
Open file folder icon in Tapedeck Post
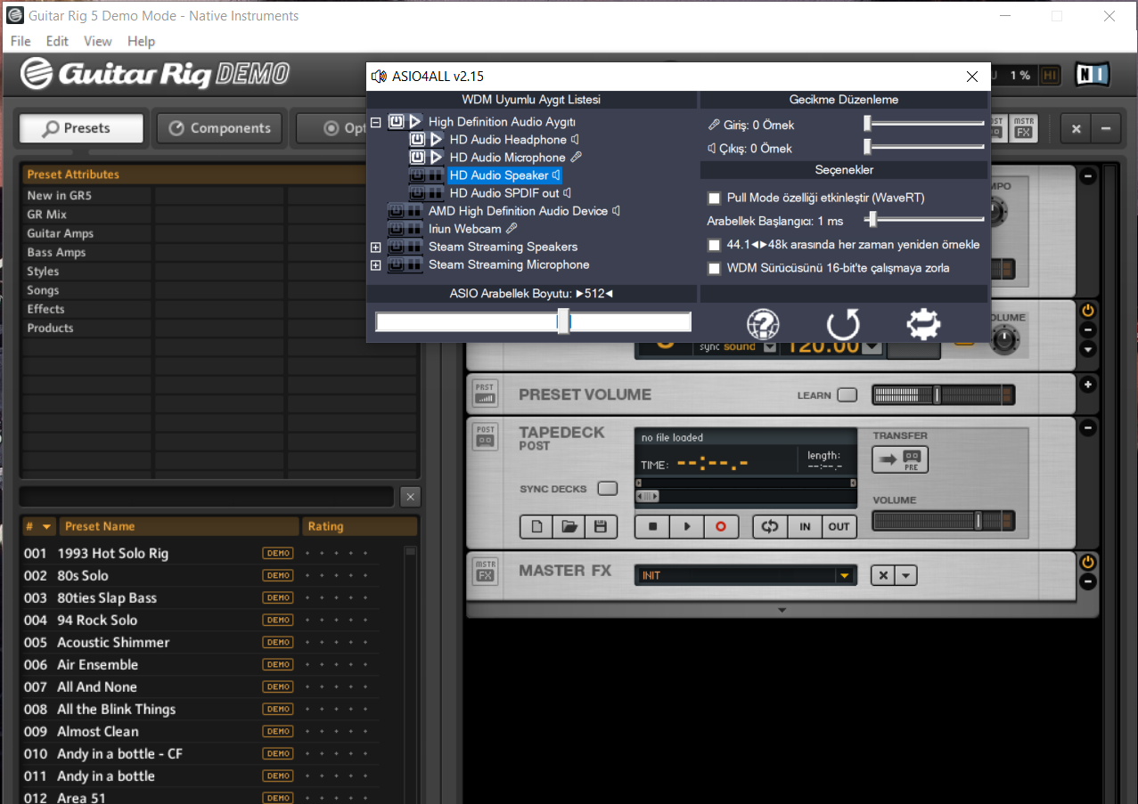568,526
